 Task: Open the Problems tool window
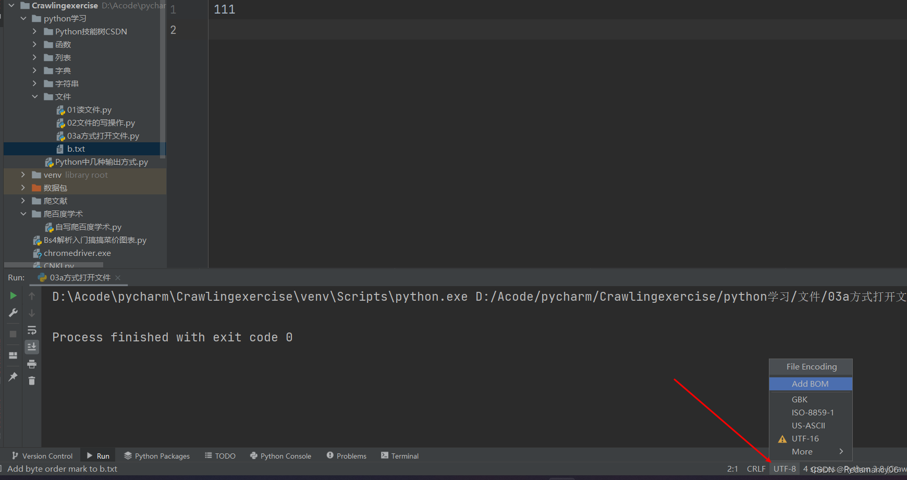tap(347, 456)
